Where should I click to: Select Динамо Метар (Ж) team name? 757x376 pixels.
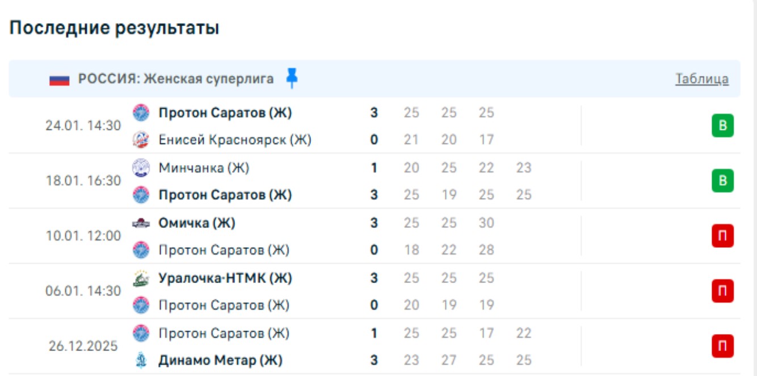click(x=220, y=360)
